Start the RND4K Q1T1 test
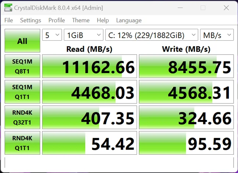The image size is (238, 173). click(22, 143)
